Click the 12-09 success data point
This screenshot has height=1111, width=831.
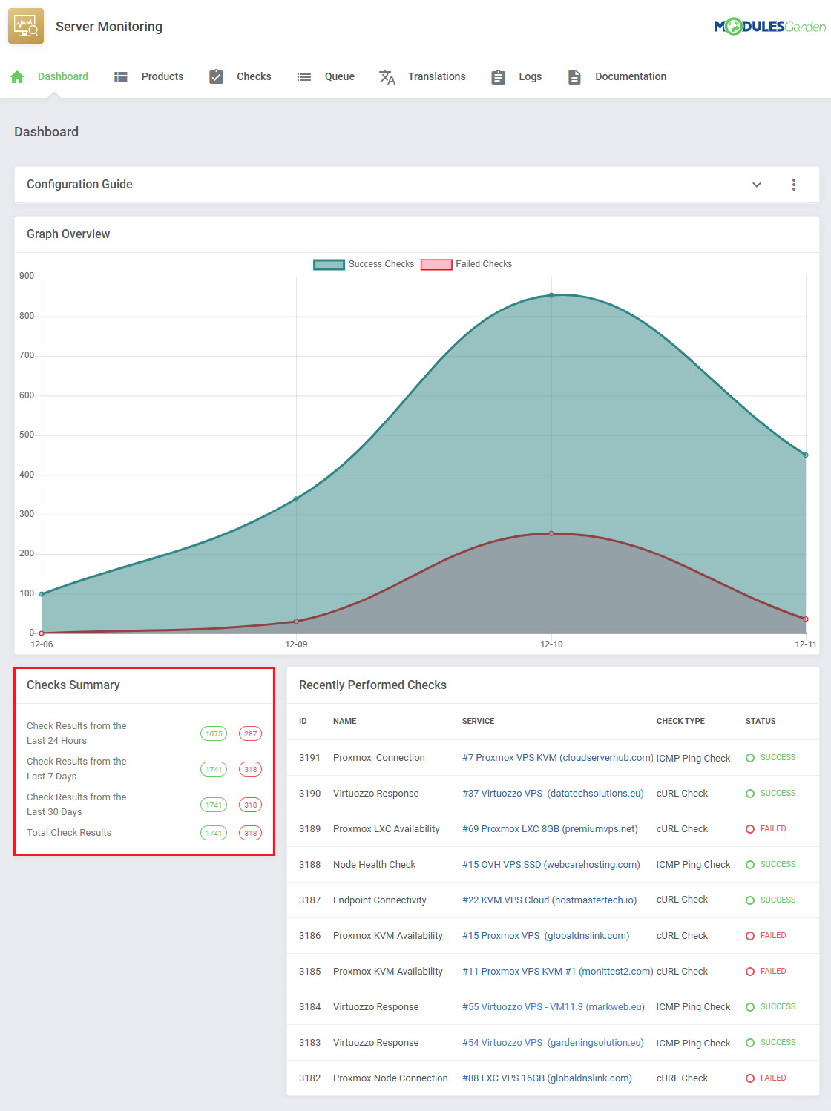[296, 499]
